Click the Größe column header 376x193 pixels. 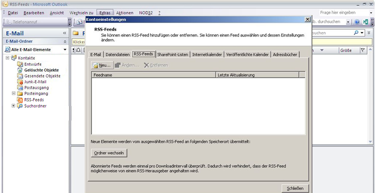coord(349,50)
